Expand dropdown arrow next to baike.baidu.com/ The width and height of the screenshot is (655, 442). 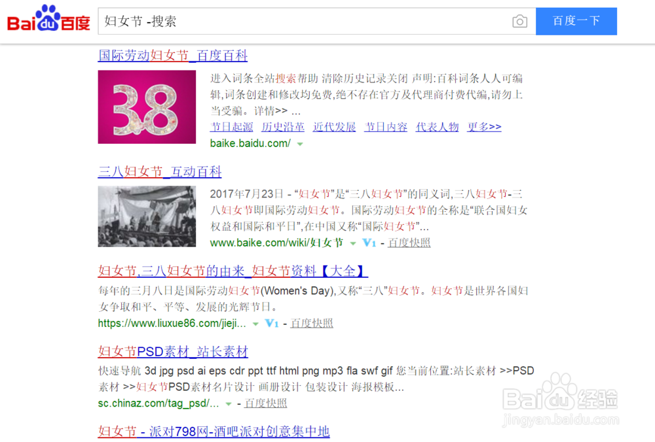[300, 144]
